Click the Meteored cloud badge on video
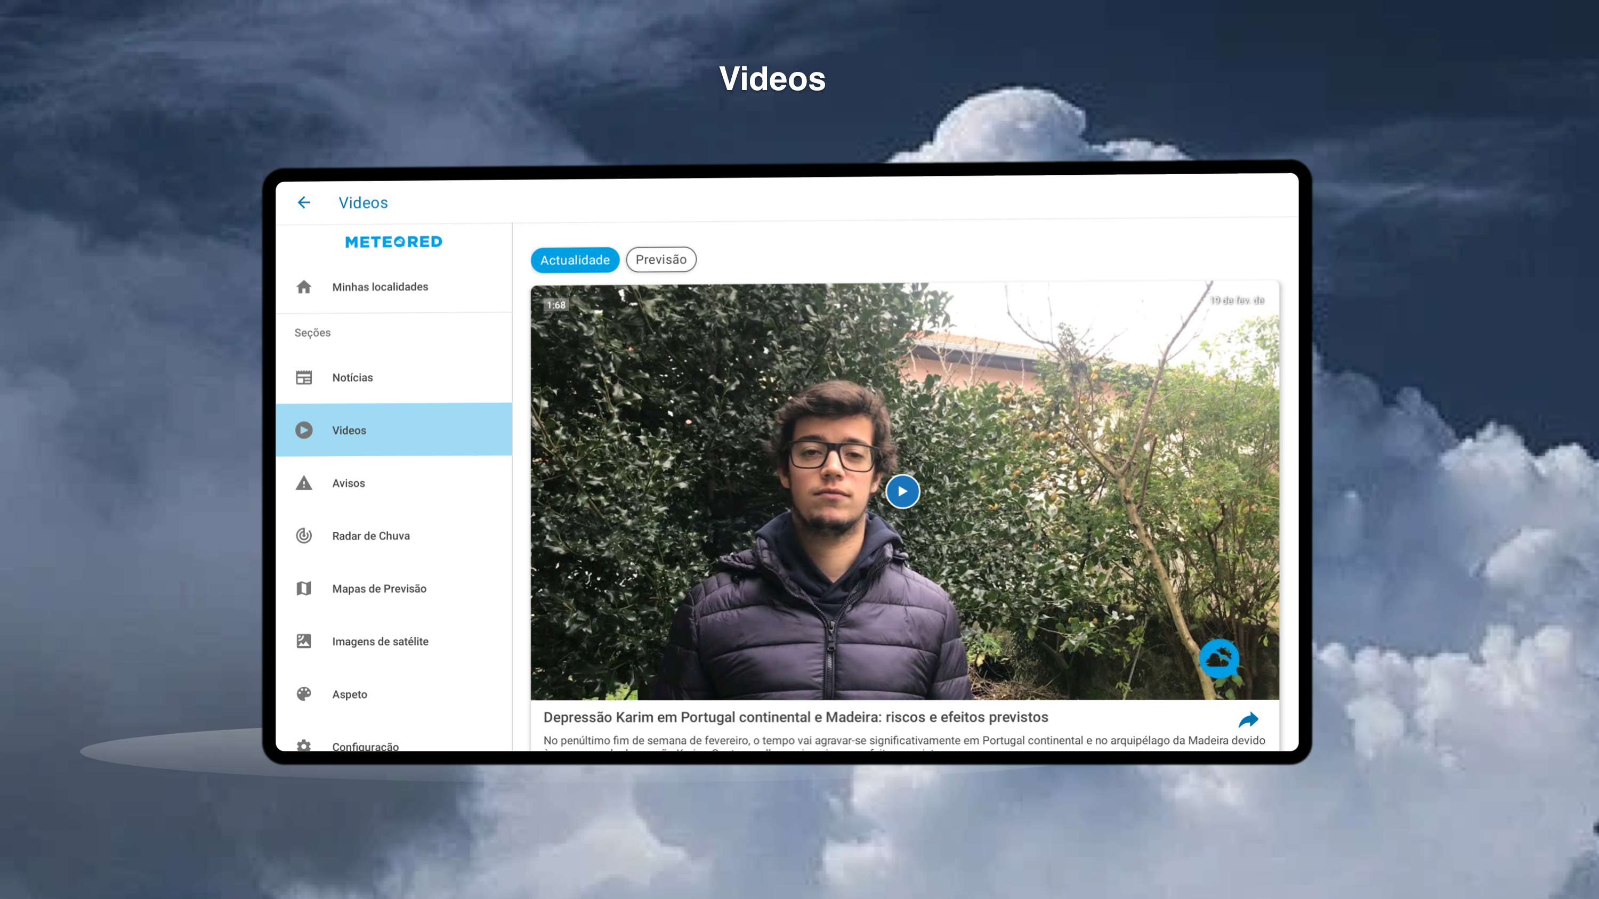1599x899 pixels. point(1219,659)
